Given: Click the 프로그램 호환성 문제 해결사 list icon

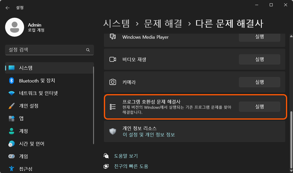Looking at the screenshot, I should [x=113, y=106].
